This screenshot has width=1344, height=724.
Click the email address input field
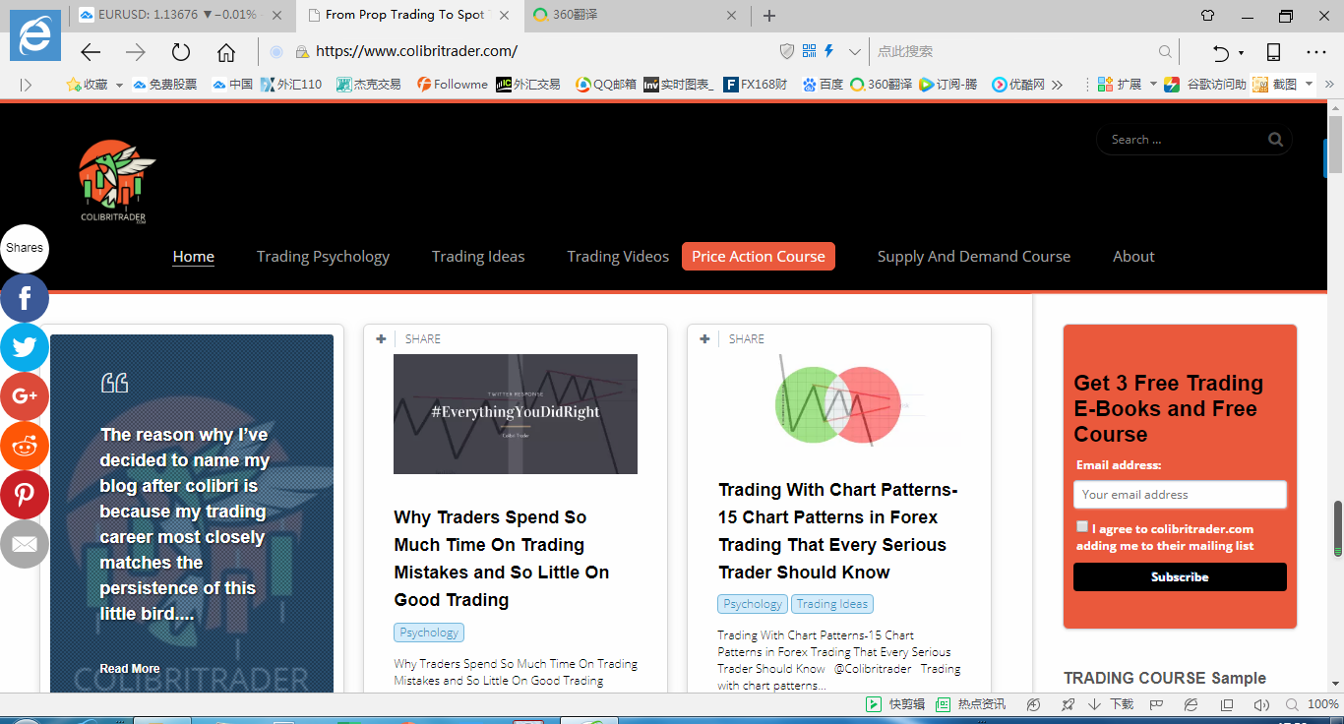[x=1180, y=495]
